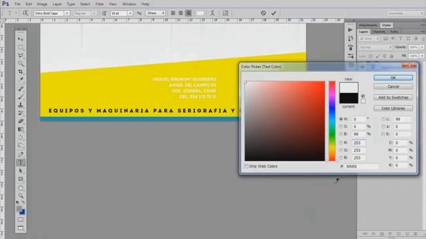The width and height of the screenshot is (426, 239).
Task: Select the S saturation radio button
Action: coord(341,127)
